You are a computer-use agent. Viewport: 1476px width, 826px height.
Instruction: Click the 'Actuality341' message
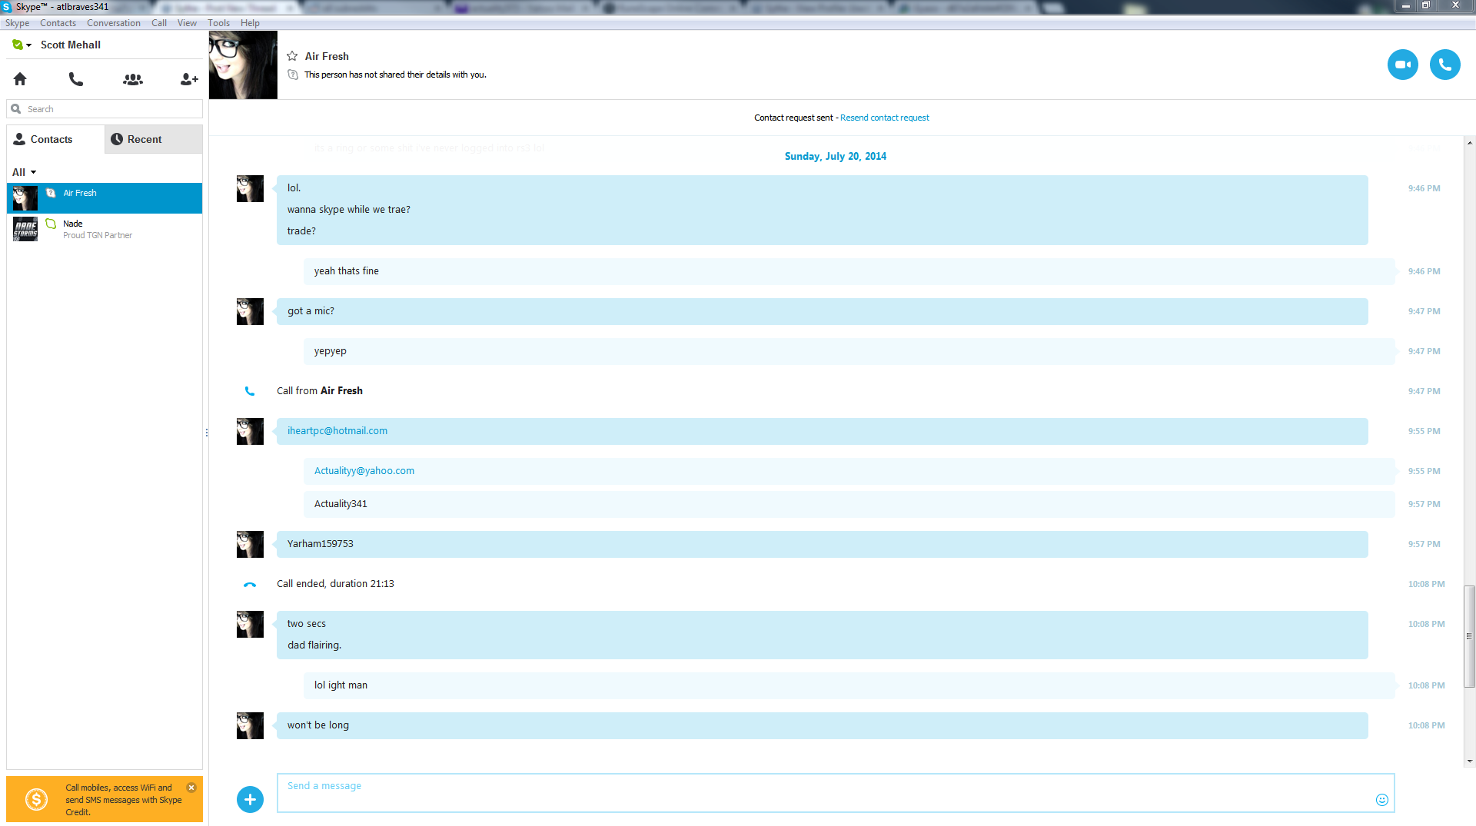pyautogui.click(x=849, y=504)
